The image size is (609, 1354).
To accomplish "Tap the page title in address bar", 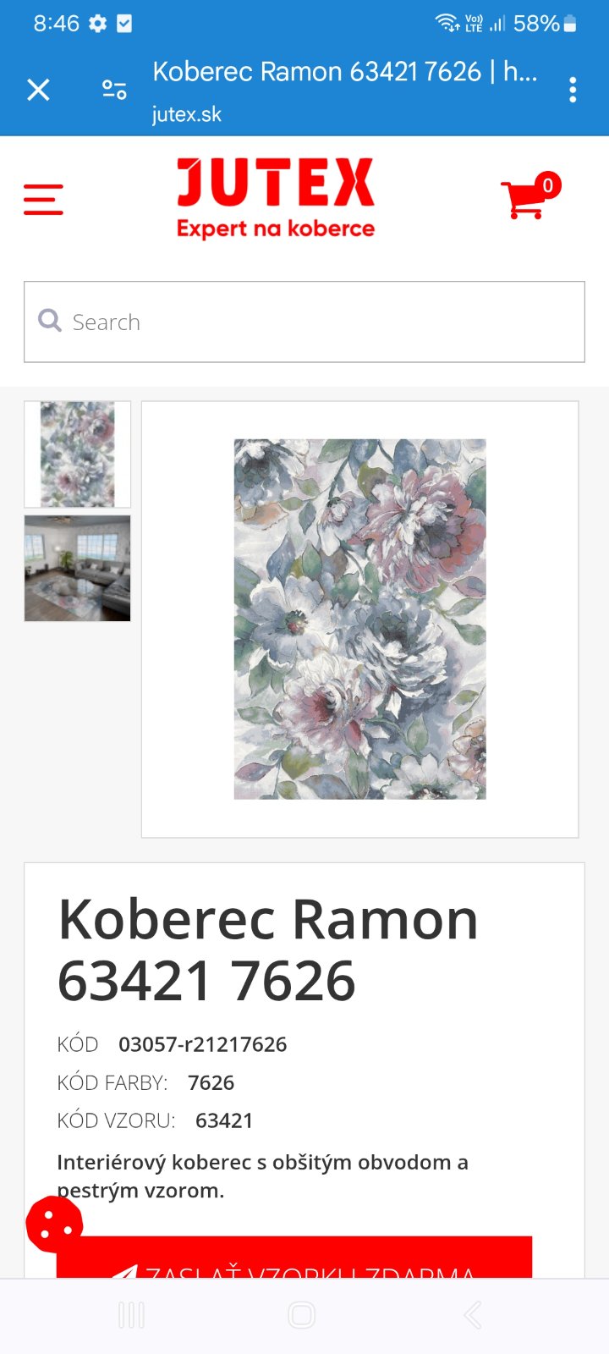I will (x=345, y=71).
